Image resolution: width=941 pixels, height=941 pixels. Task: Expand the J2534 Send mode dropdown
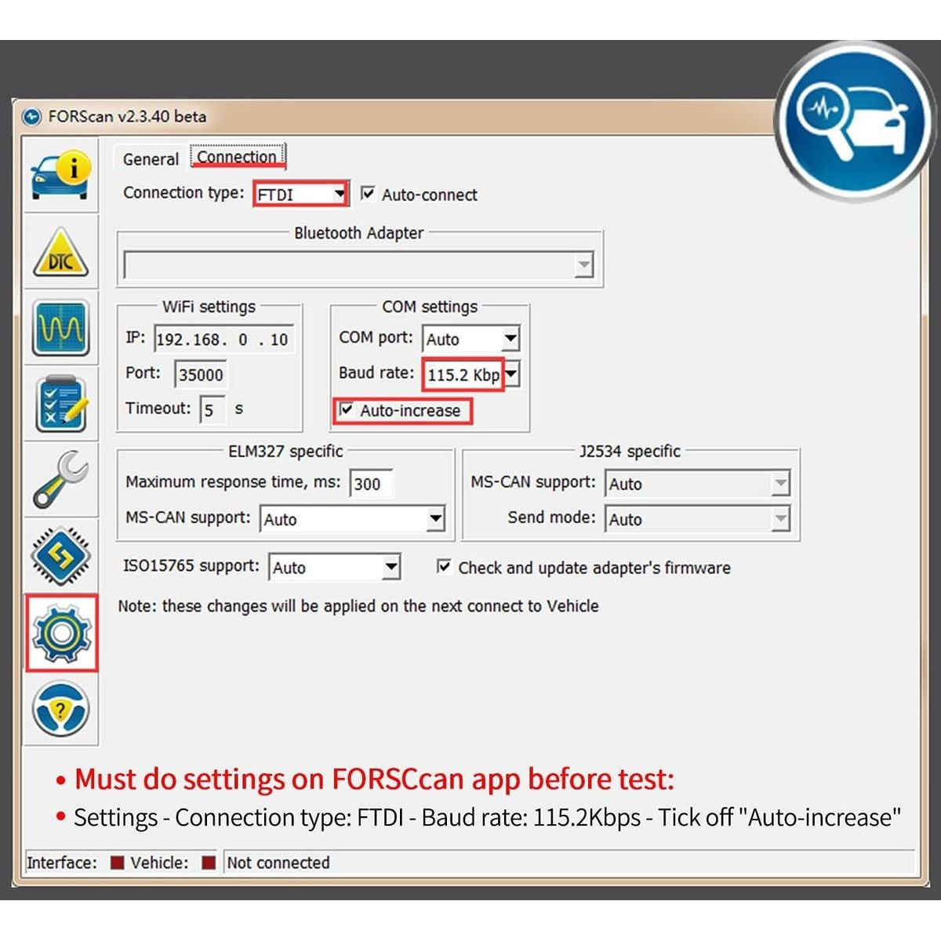pos(779,519)
